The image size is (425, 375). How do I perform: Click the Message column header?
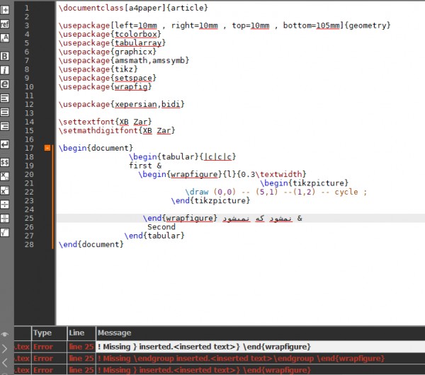113,333
